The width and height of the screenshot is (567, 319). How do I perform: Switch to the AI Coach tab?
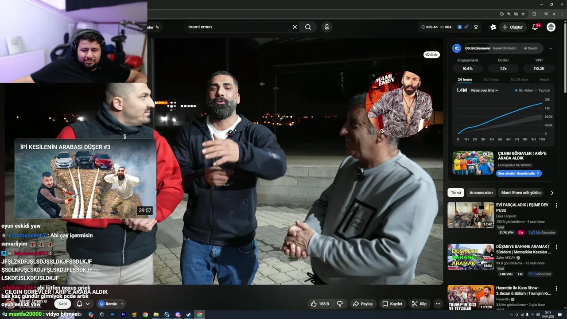[530, 48]
